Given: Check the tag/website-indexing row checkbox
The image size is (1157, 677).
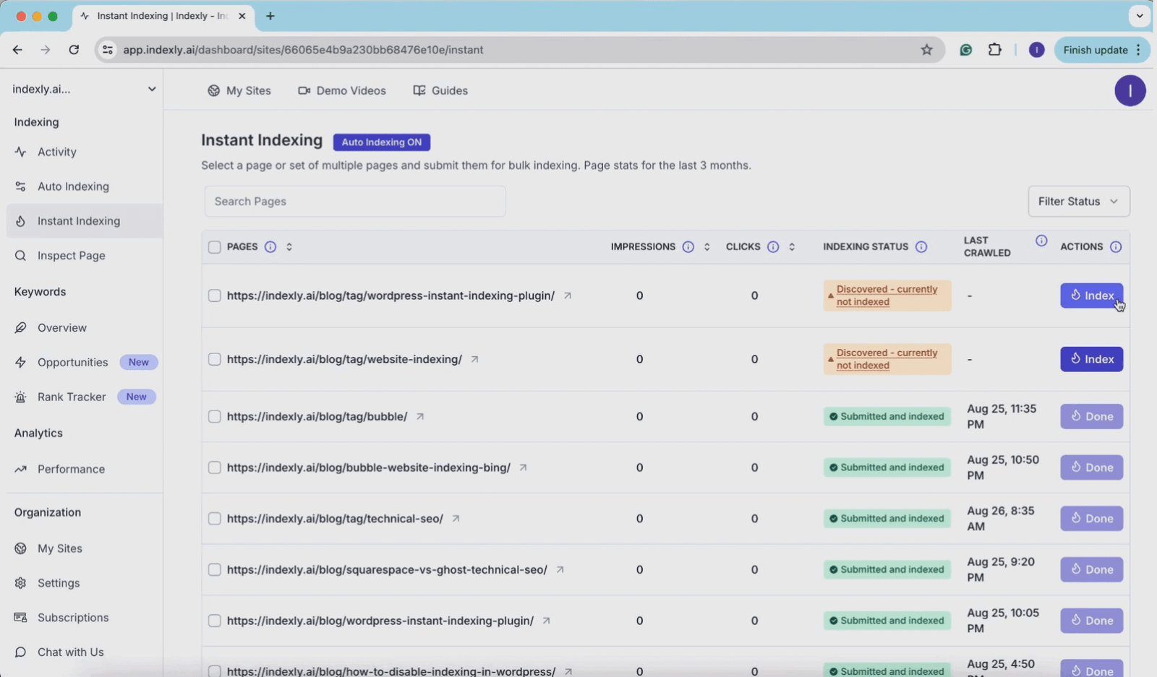Looking at the screenshot, I should click(214, 359).
